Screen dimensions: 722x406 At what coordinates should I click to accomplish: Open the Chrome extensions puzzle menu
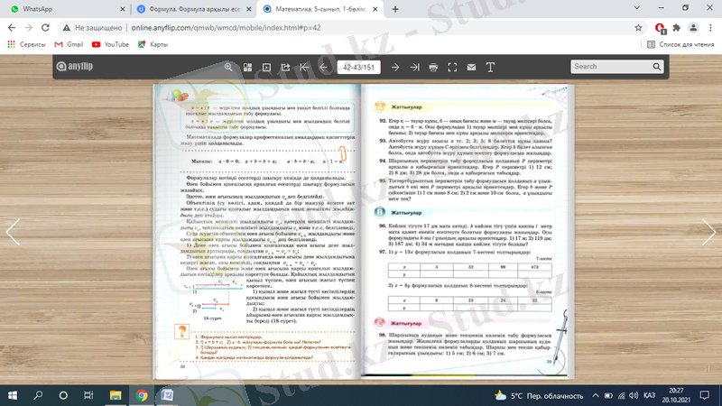click(x=677, y=28)
